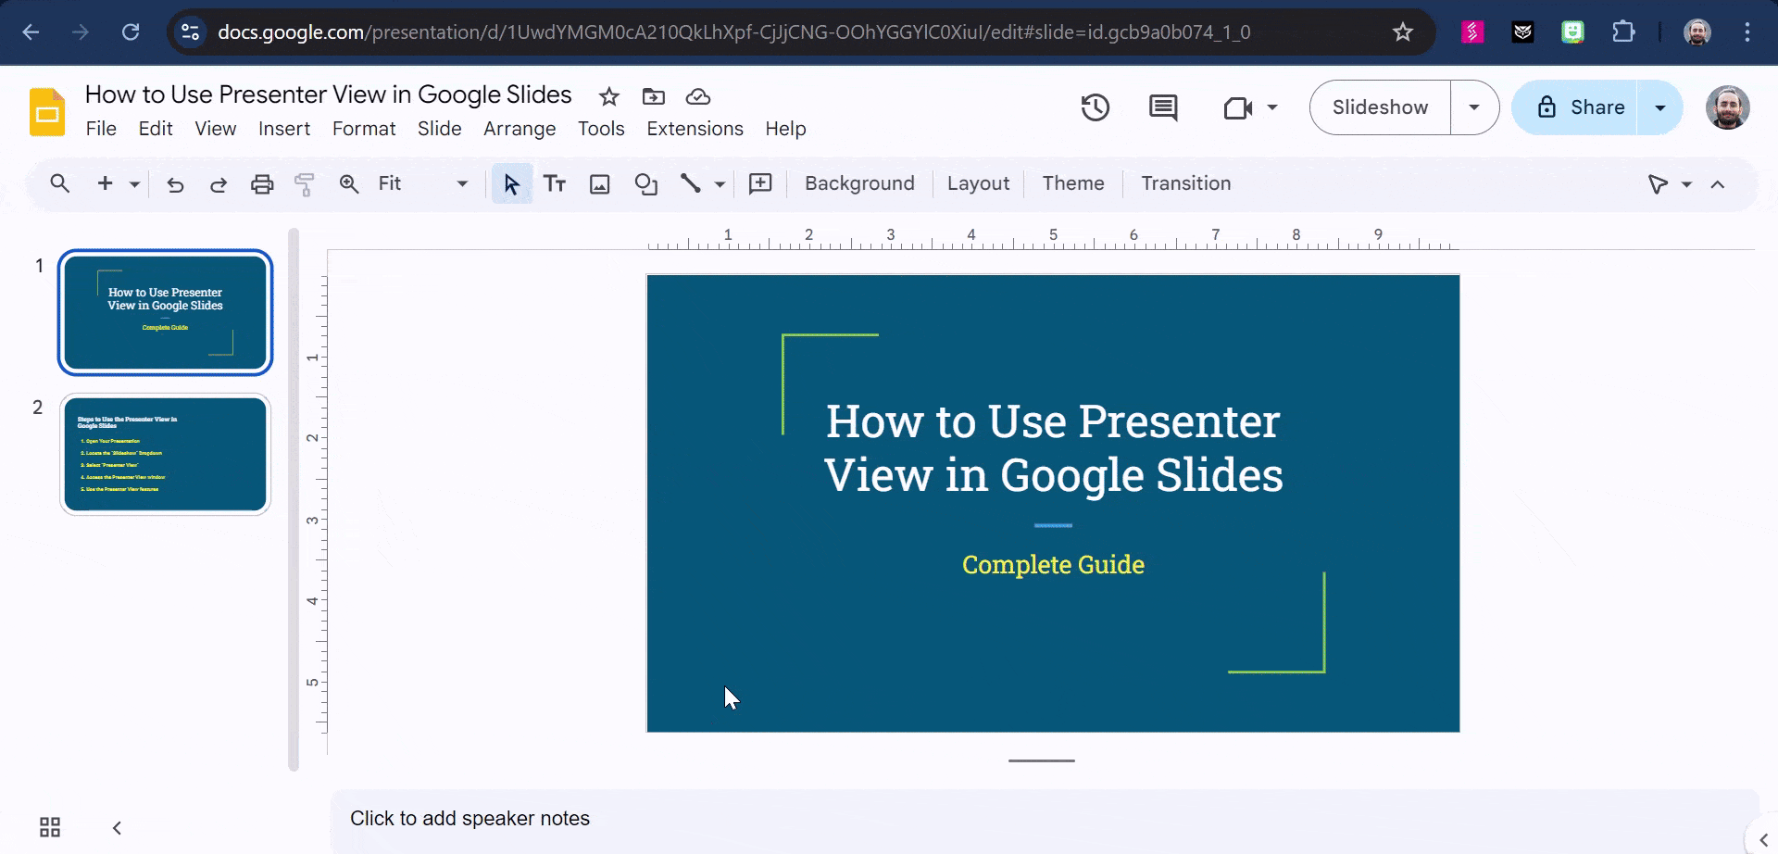Start the Slideshow

[1379, 107]
